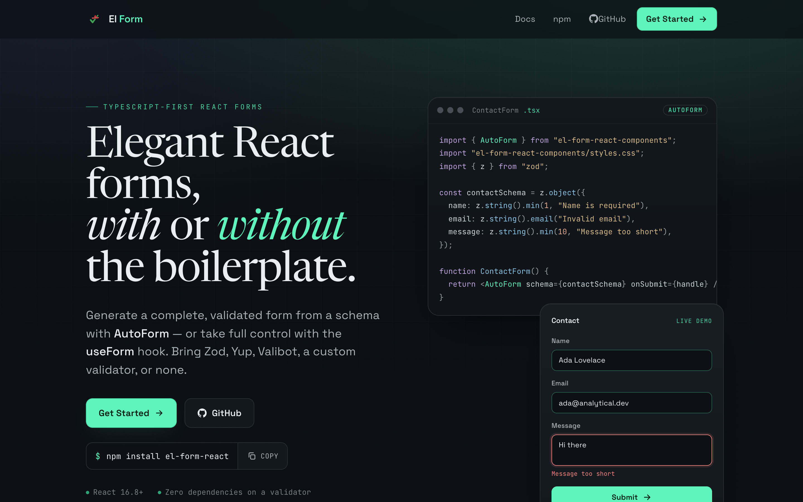Open the npm navigation link
Image resolution: width=803 pixels, height=502 pixels.
coord(562,19)
